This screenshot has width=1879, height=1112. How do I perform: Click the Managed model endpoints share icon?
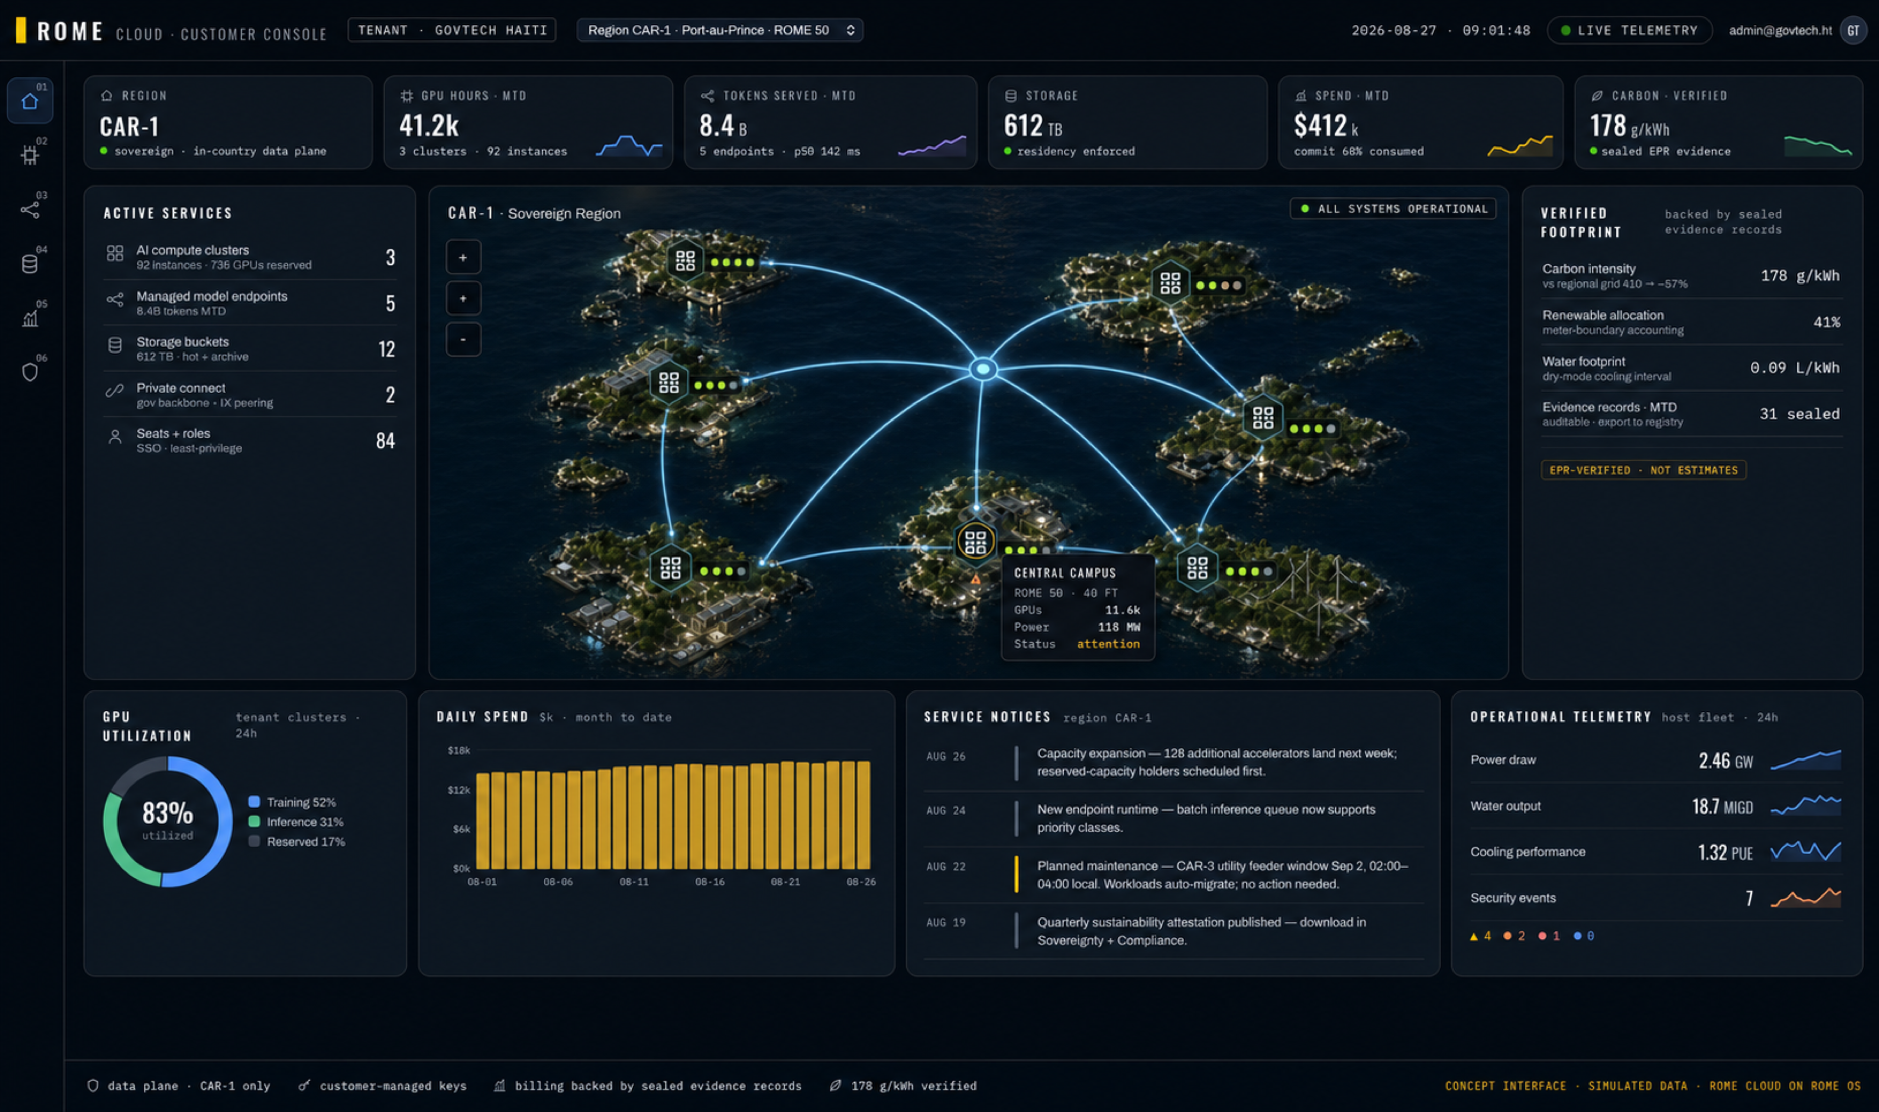coord(115,300)
